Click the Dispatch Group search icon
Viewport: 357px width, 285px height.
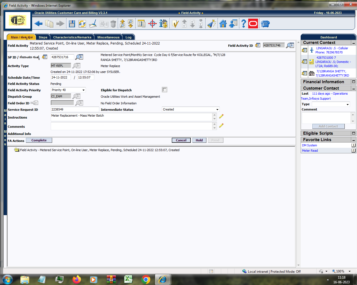tap(76, 96)
